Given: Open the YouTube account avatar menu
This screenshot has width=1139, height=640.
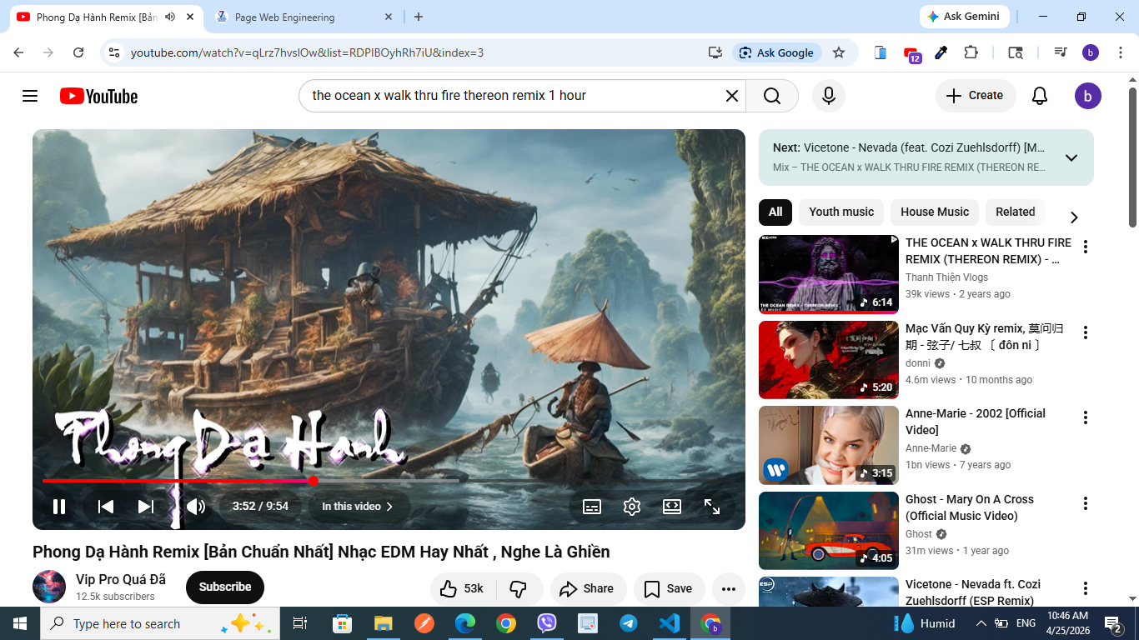Looking at the screenshot, I should [x=1088, y=96].
